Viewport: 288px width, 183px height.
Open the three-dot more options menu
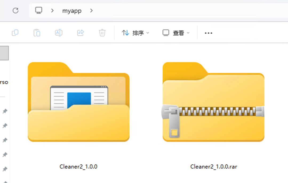(209, 33)
